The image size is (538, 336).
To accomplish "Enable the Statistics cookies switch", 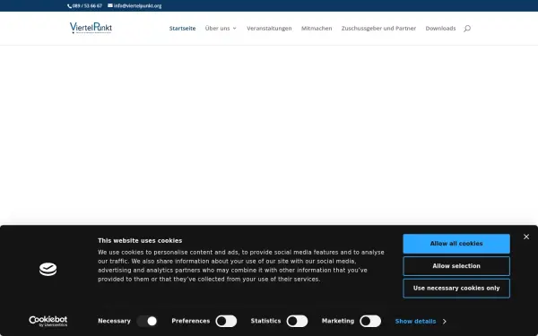I will point(297,321).
